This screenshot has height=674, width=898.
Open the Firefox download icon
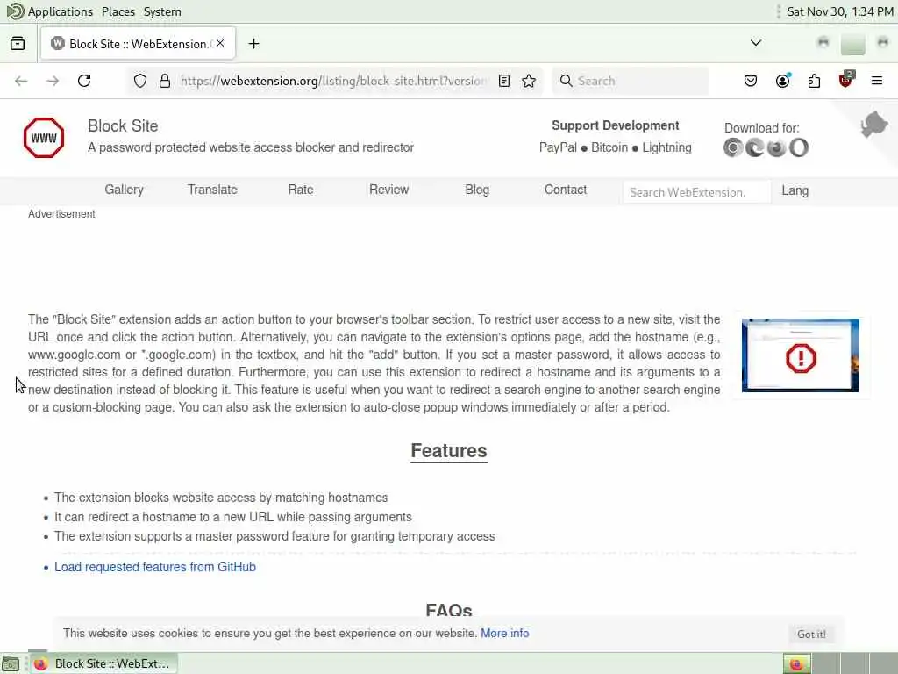[777, 147]
